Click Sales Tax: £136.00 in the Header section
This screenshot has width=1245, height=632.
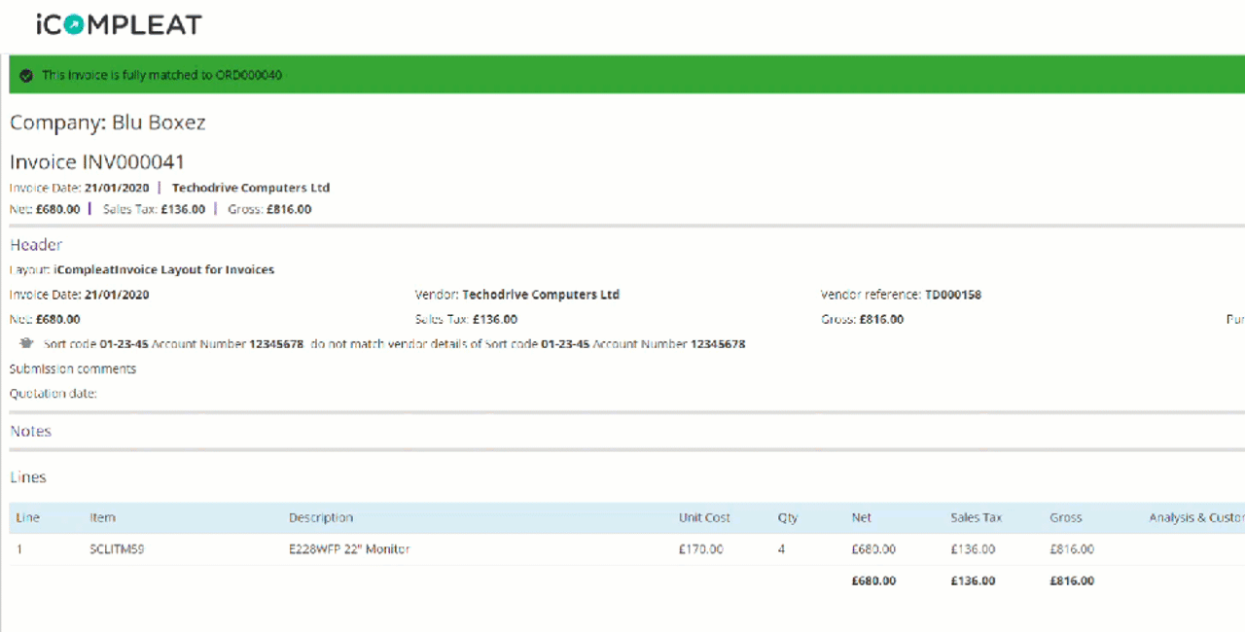click(x=466, y=319)
